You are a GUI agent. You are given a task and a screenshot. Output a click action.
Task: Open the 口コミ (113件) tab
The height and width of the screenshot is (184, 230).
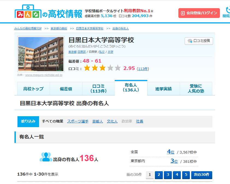point(98,89)
